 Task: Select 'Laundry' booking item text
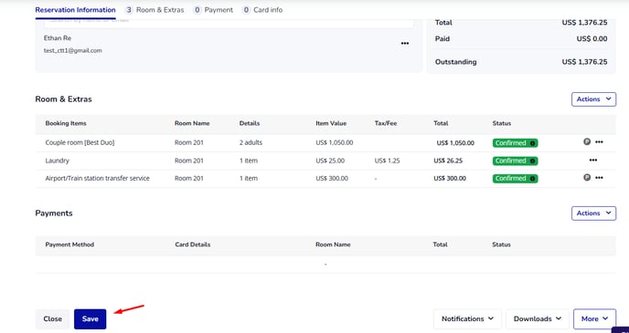tap(57, 161)
